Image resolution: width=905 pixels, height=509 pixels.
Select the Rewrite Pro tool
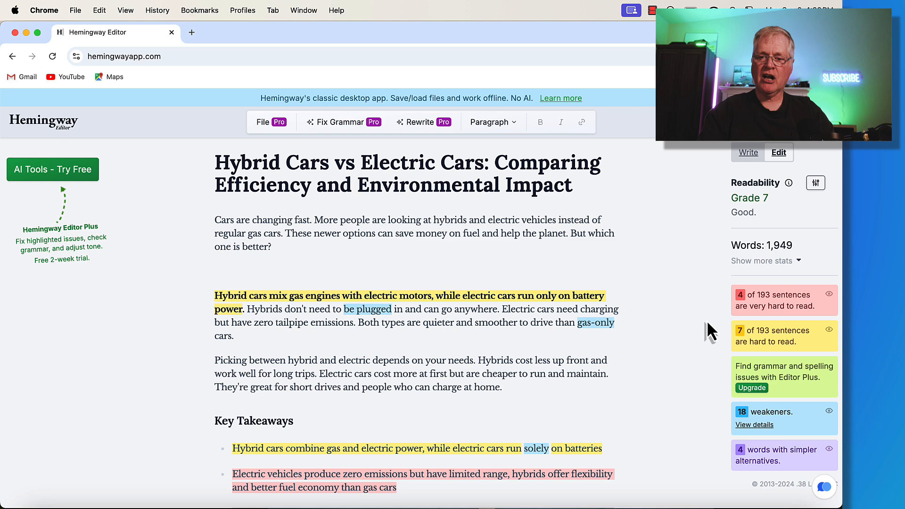click(426, 122)
